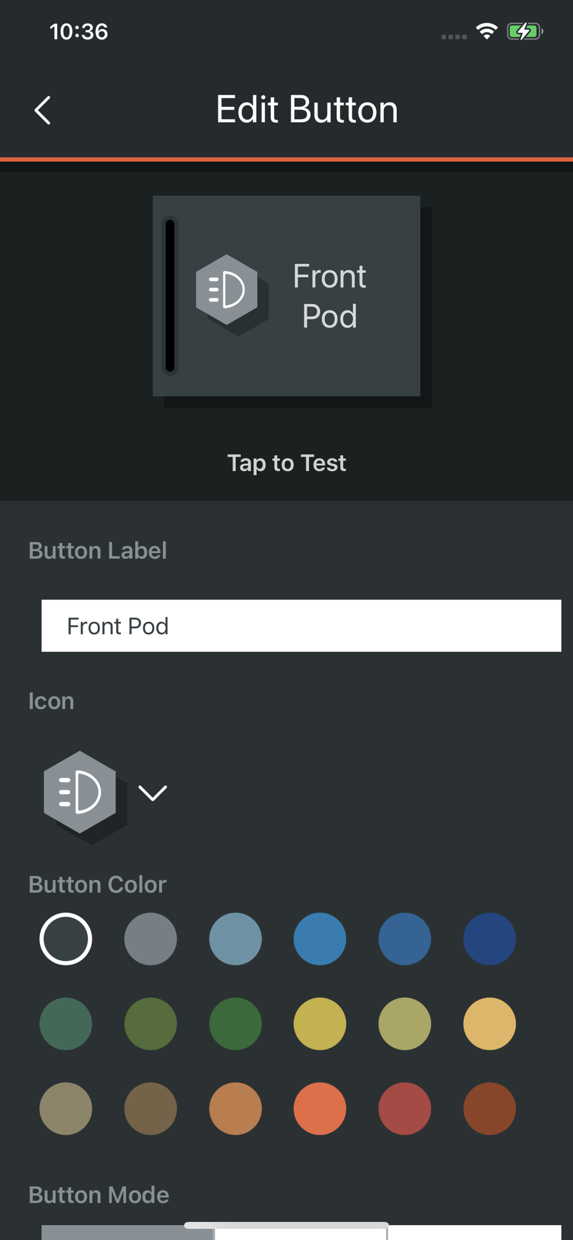Click the hexagon headlight icon selector
Image resolution: width=573 pixels, height=1240 pixels.
[80, 792]
